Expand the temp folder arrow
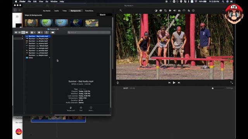 point(50,58)
